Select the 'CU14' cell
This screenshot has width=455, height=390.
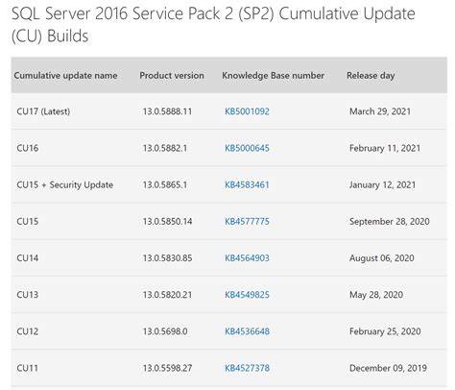click(x=28, y=257)
